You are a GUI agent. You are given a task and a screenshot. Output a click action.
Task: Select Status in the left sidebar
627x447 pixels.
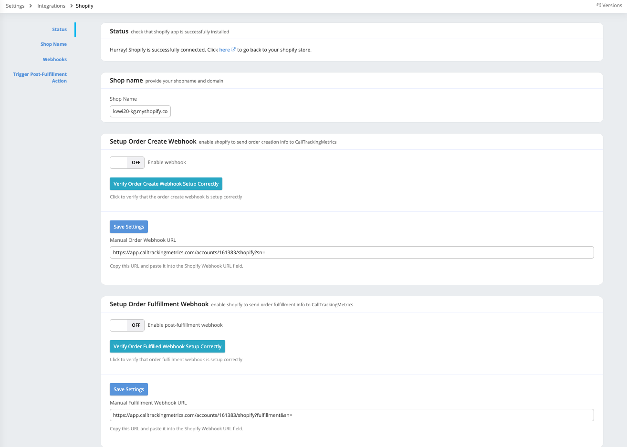pyautogui.click(x=59, y=30)
